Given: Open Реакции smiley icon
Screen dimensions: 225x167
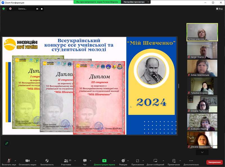Looking at the screenshot, I should (x=123, y=161).
